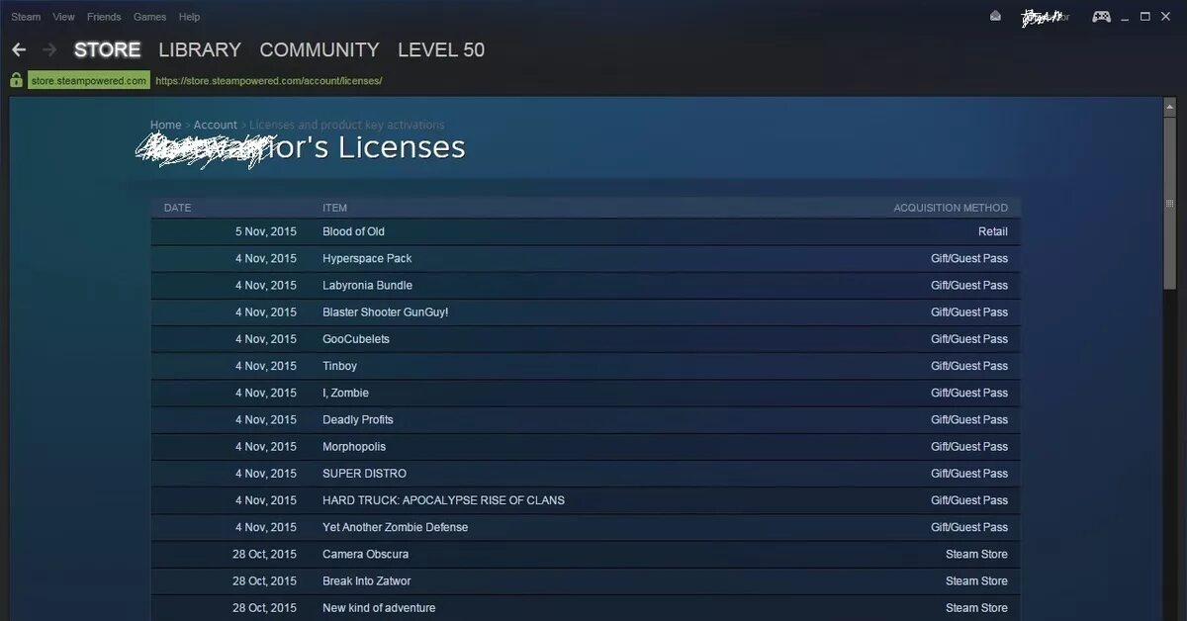Image resolution: width=1187 pixels, height=621 pixels.
Task: Click the back navigation arrow
Action: click(x=19, y=49)
